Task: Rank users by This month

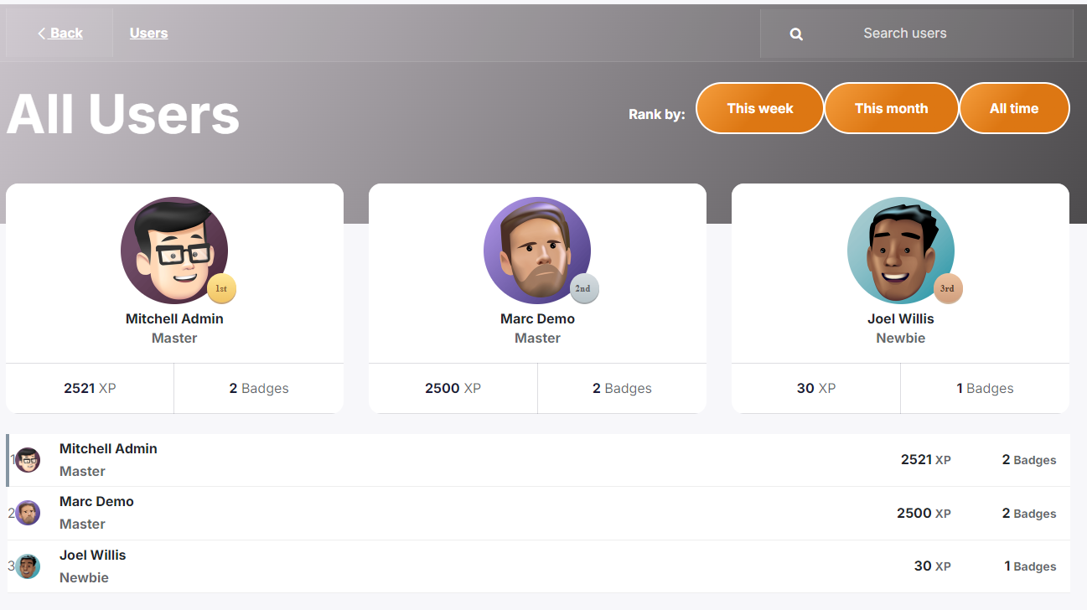Action: click(x=891, y=108)
